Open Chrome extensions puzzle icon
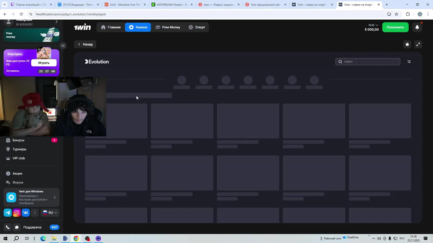The image size is (433, 243). (x=408, y=14)
